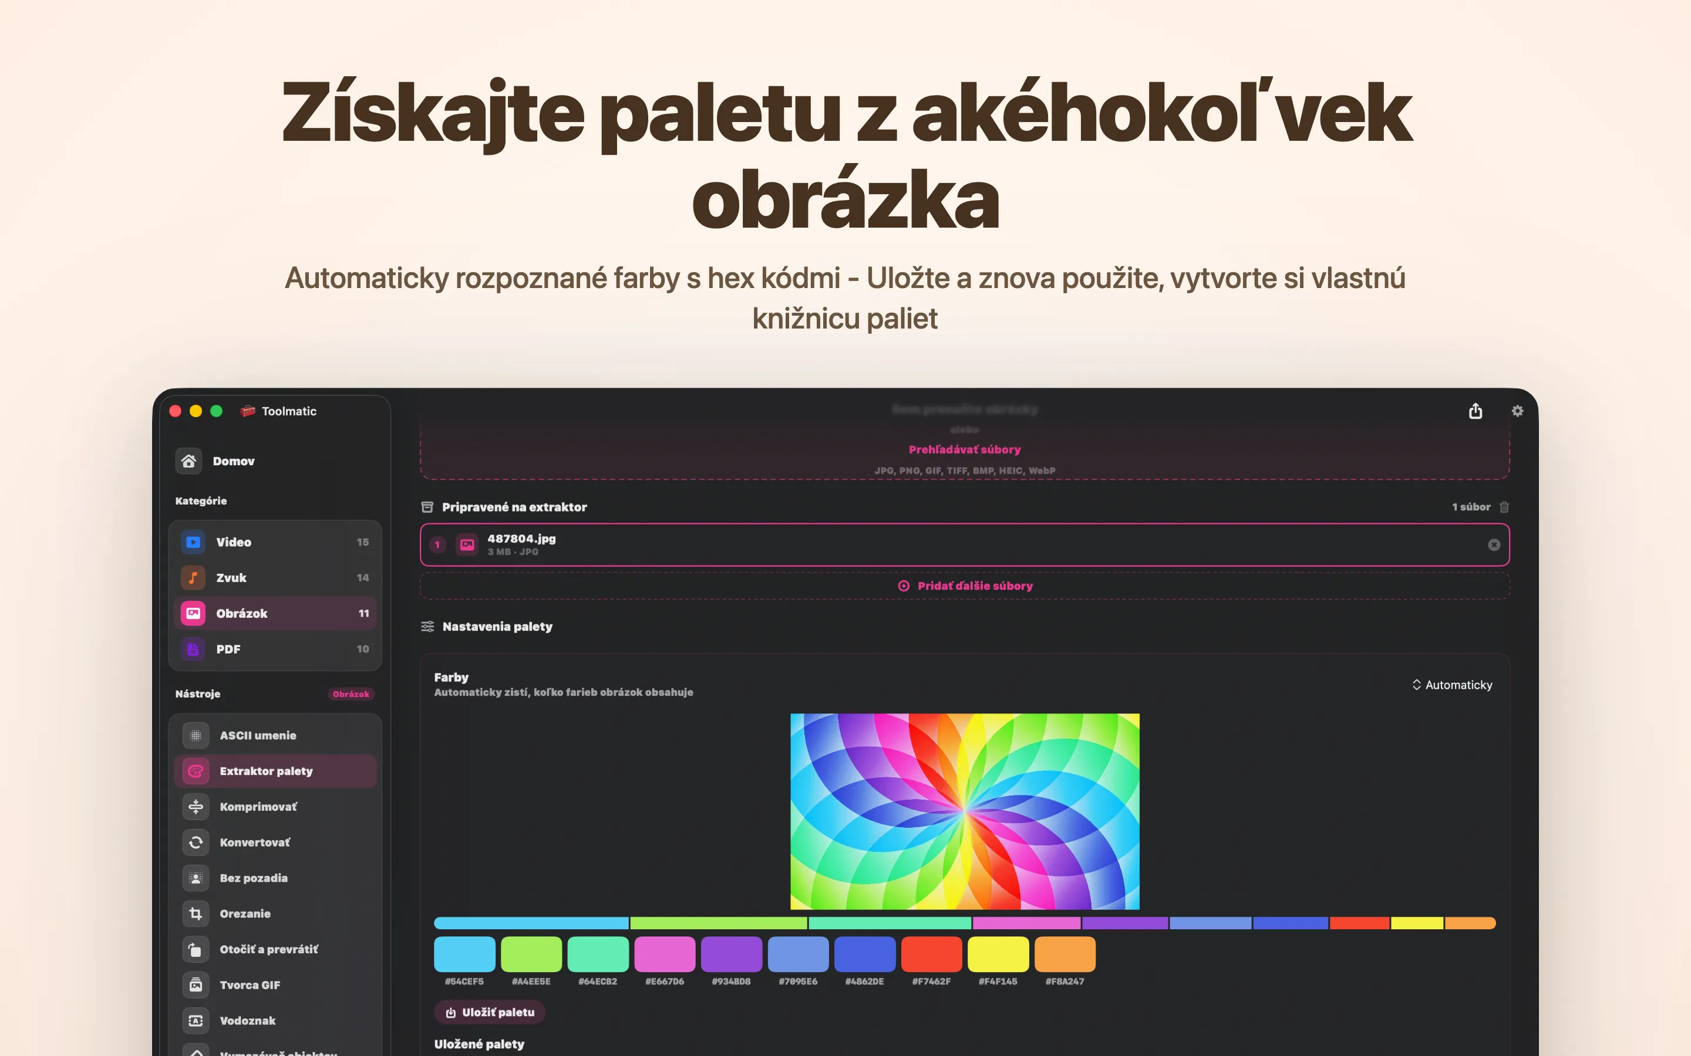Switch to the Video category
The image size is (1691, 1056).
275,542
